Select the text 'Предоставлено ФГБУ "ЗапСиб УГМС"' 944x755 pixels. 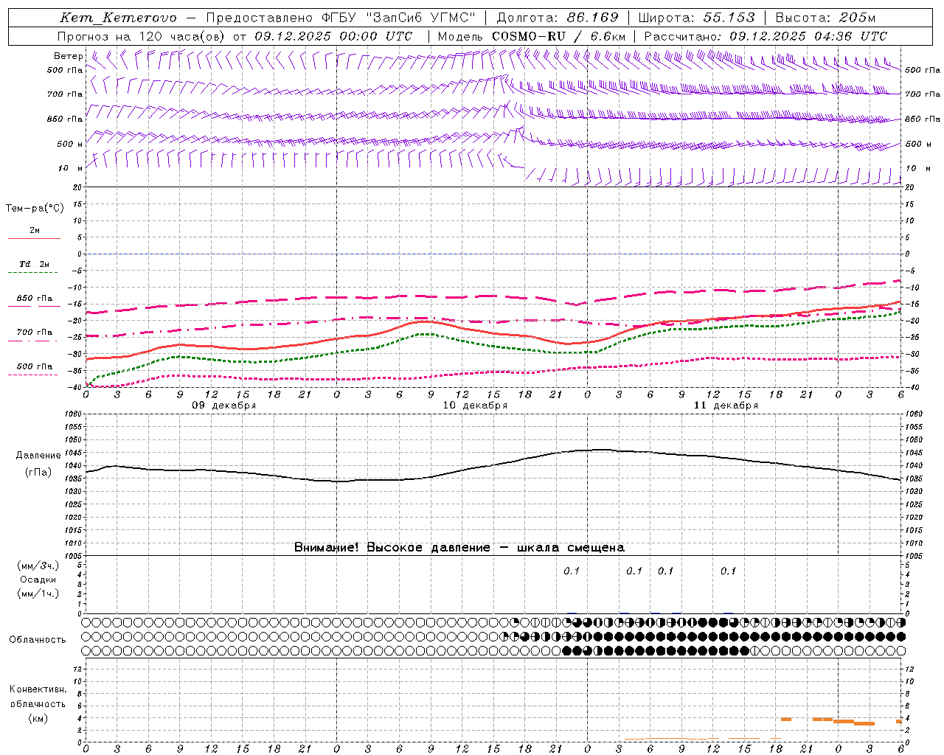coord(341,18)
